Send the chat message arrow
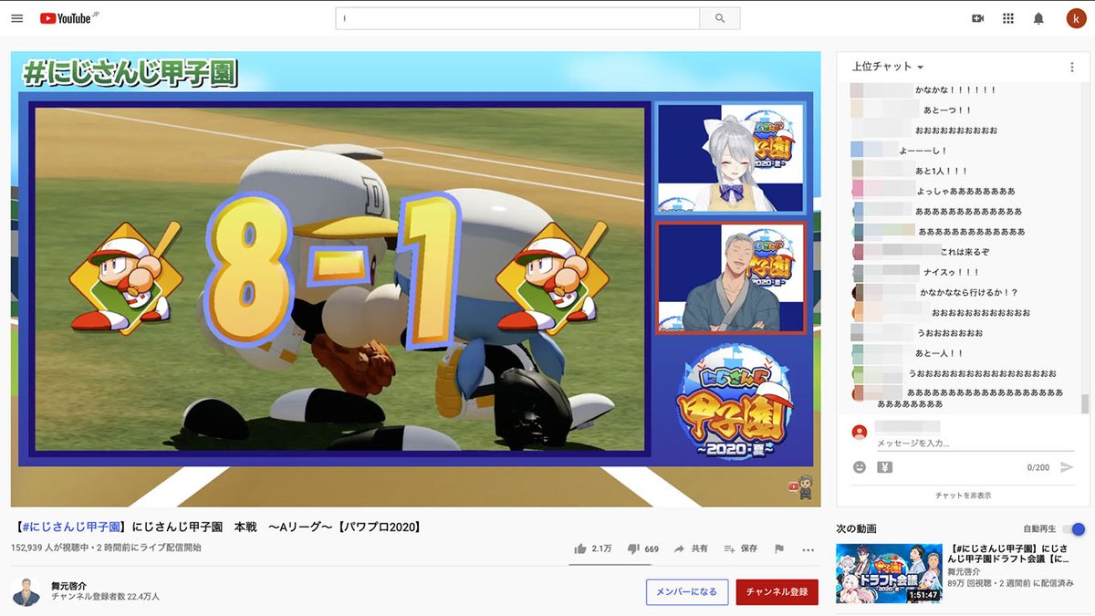This screenshot has width=1095, height=616. (1067, 467)
